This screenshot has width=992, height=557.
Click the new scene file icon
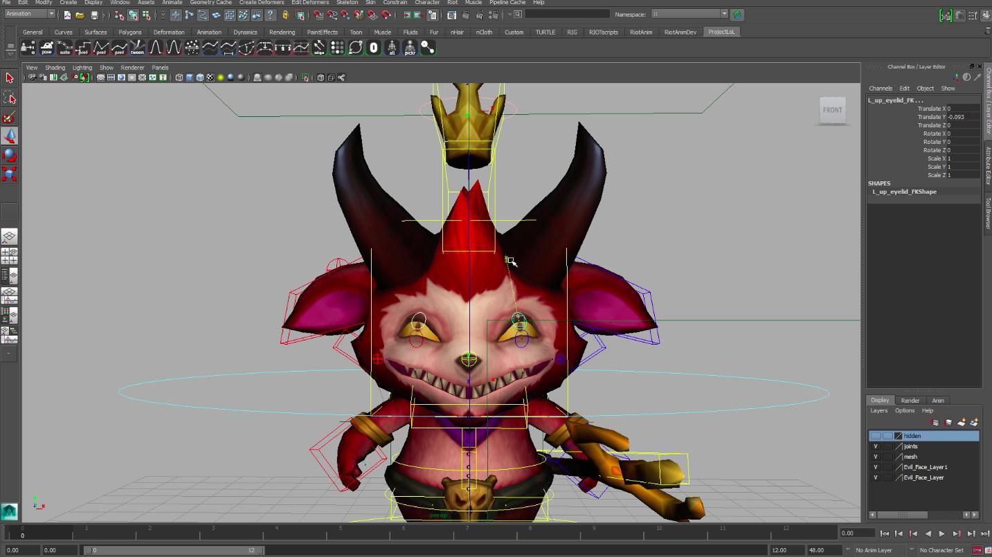(x=67, y=15)
